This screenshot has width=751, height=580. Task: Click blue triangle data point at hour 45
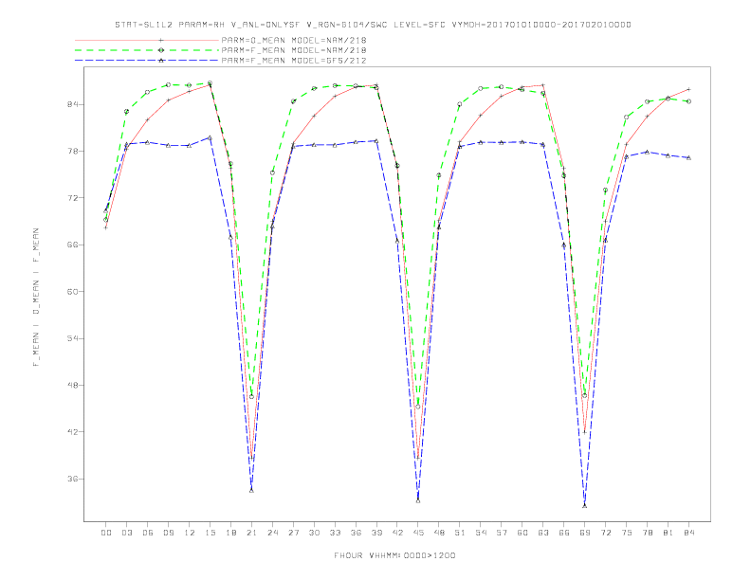(x=418, y=501)
